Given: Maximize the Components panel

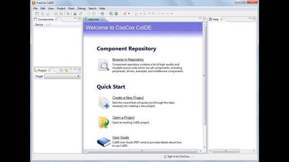Looking at the screenshot, I should (x=79, y=19).
